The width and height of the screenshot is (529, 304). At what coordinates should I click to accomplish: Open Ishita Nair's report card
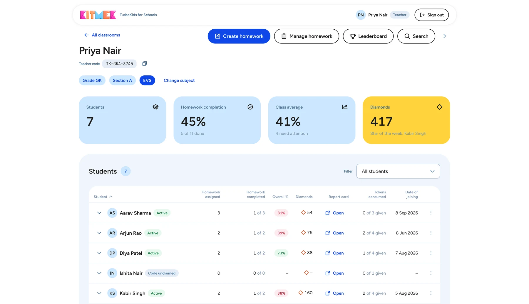tap(334, 273)
